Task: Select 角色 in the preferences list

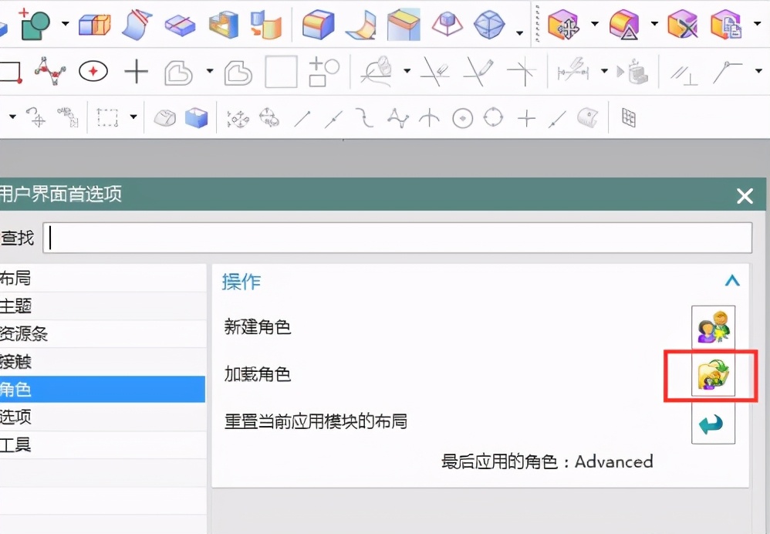Action: pos(103,389)
